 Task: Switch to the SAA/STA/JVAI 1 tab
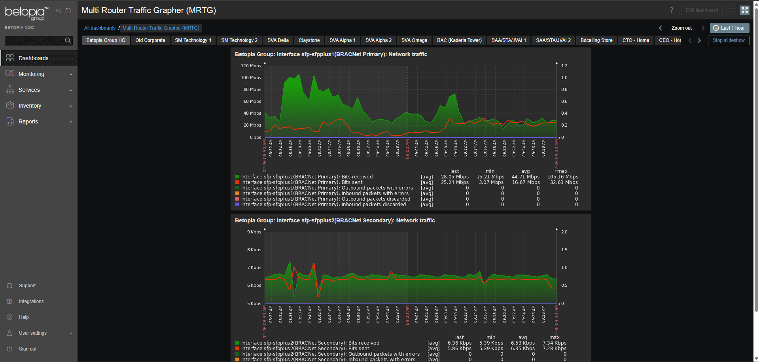[x=509, y=40]
